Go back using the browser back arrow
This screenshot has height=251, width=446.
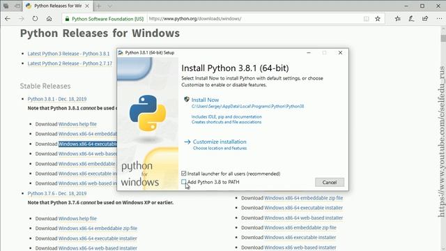[8, 19]
